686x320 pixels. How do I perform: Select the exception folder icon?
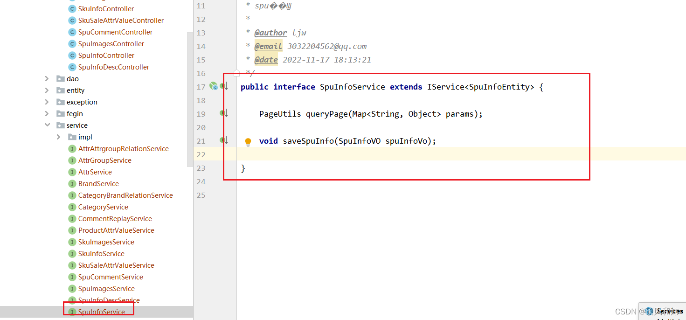[x=61, y=102]
